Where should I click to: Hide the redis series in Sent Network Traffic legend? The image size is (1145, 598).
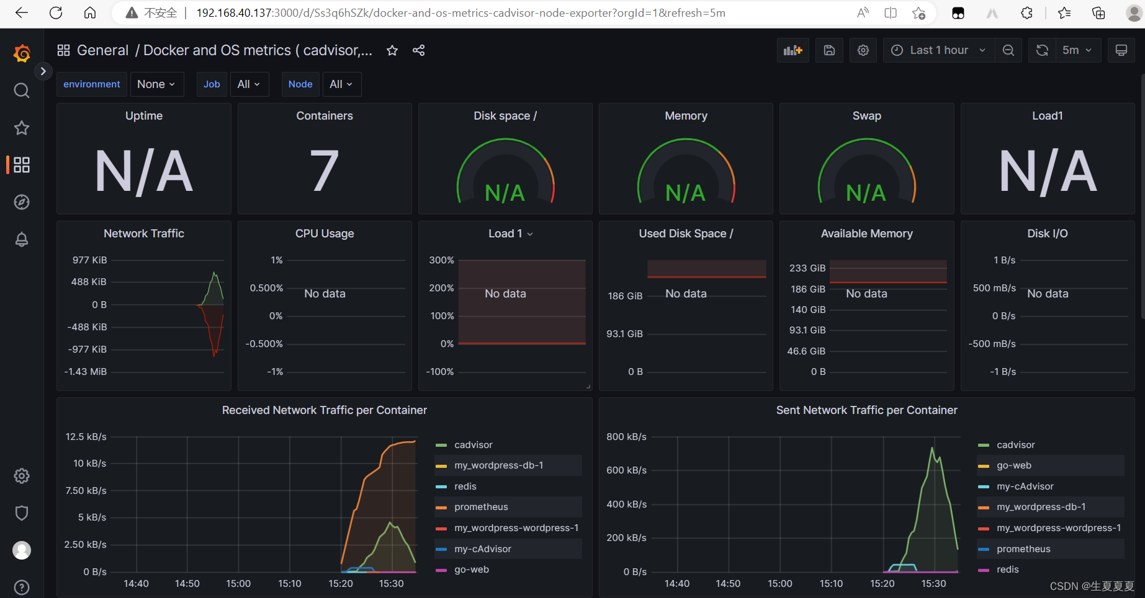(1008, 569)
